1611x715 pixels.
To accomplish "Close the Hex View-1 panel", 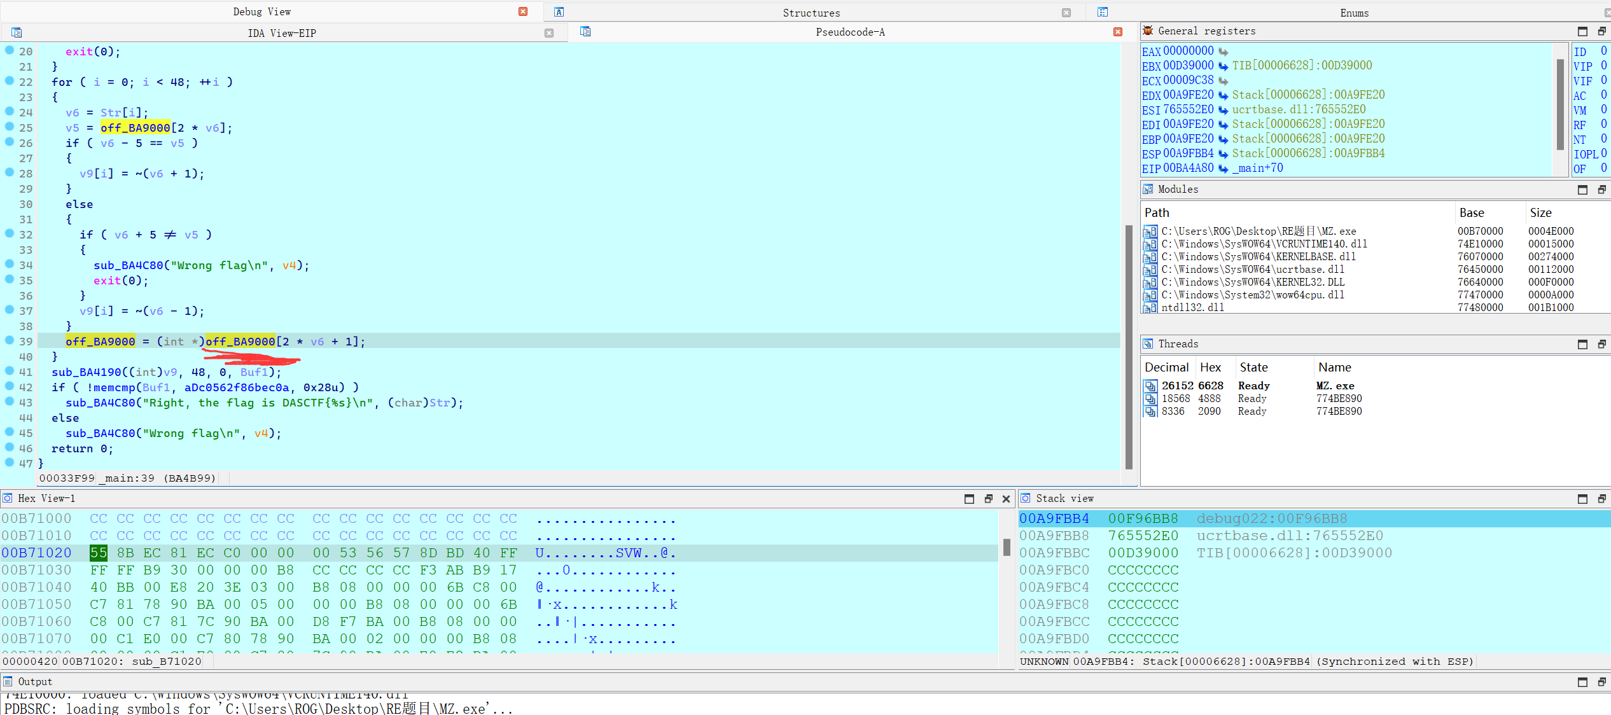I will tap(1006, 499).
